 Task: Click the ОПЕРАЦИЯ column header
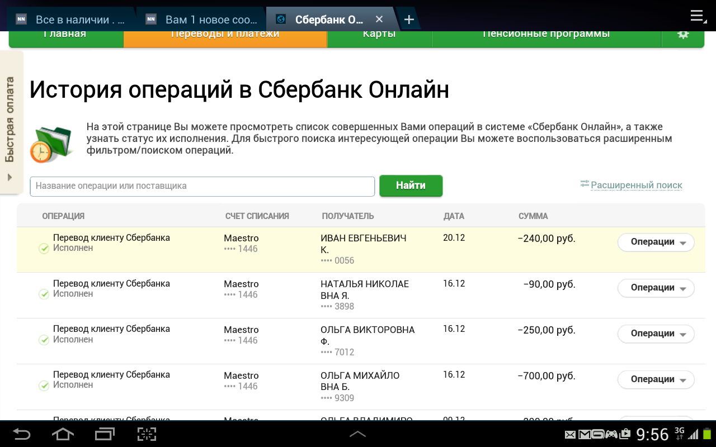point(63,216)
